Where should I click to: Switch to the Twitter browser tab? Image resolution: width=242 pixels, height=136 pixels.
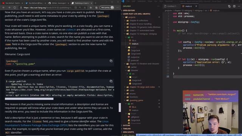coord(35,3)
